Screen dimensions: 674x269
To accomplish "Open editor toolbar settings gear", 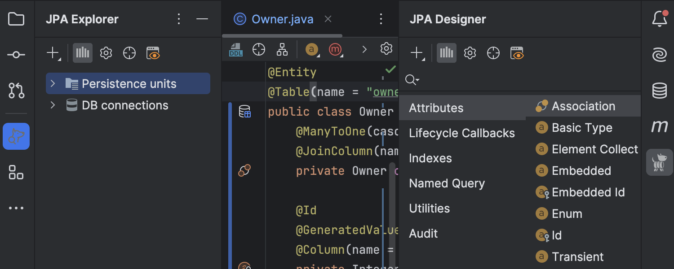I will point(386,49).
